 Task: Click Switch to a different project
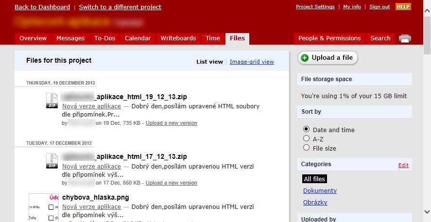(x=120, y=7)
